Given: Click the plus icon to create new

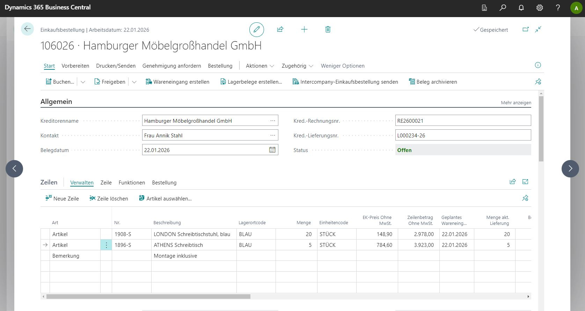Looking at the screenshot, I should point(304,30).
